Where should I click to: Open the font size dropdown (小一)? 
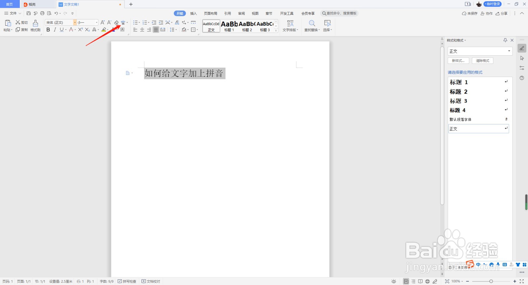96,22
